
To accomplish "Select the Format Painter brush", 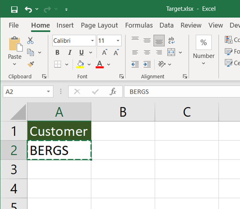I will click(31, 64).
